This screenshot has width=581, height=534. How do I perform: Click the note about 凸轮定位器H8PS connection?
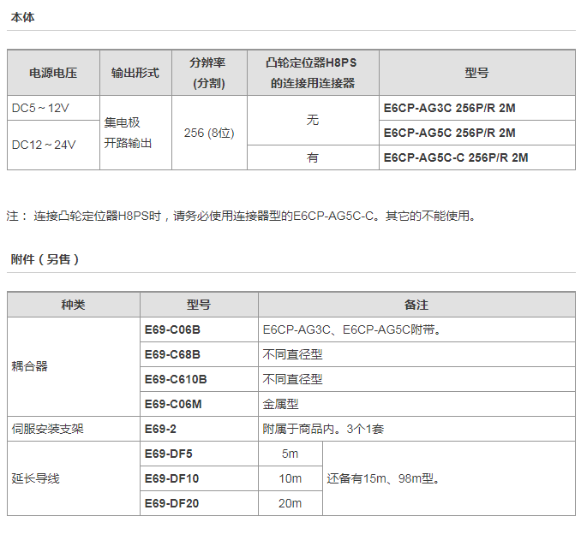tap(241, 216)
